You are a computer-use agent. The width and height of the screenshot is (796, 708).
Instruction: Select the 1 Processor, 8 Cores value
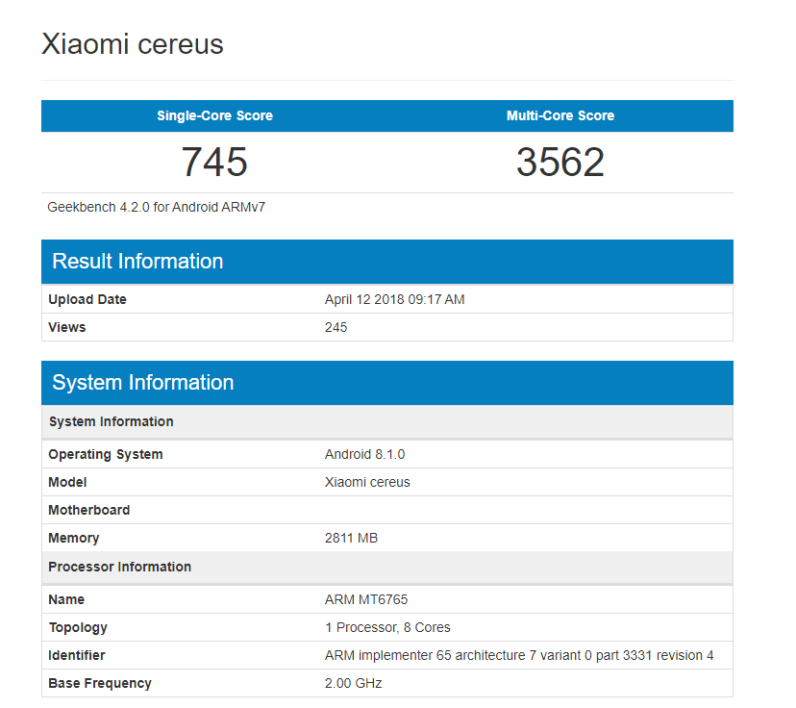[x=387, y=628]
